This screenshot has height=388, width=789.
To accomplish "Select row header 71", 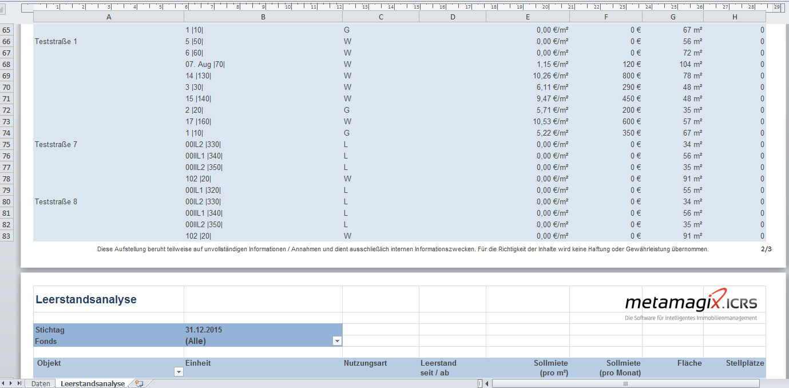I will pyautogui.click(x=7, y=98).
